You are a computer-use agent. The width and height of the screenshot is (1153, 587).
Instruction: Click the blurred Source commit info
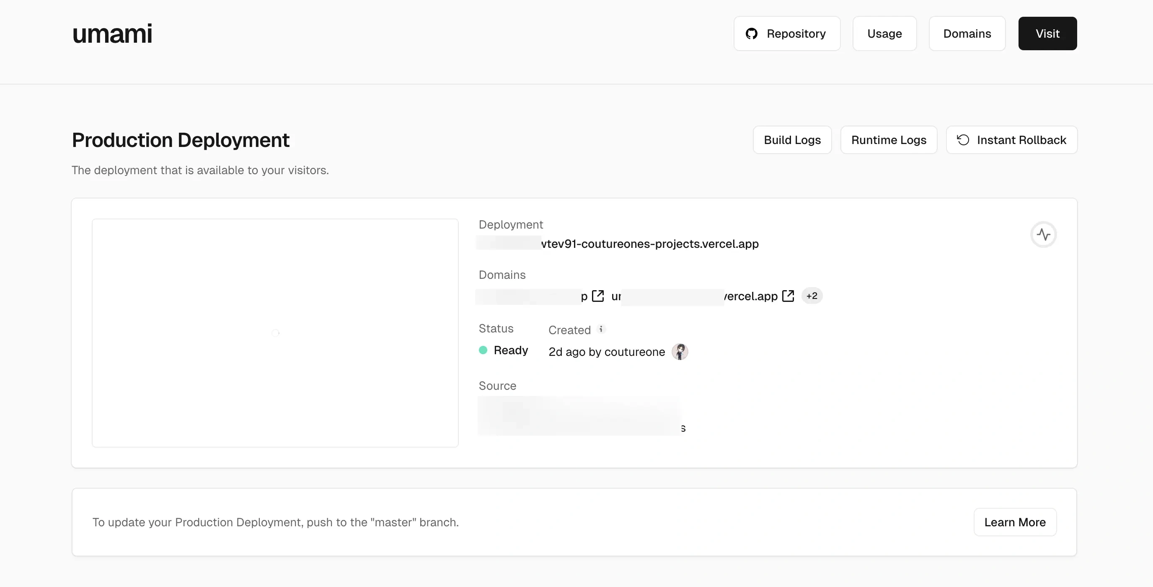point(579,415)
